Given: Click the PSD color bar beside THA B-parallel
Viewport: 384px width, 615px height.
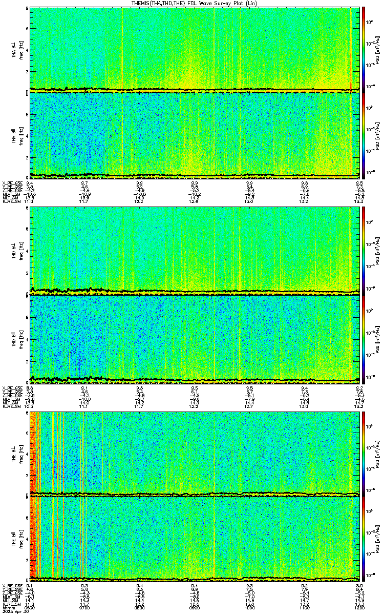Looking at the screenshot, I should pos(364,136).
